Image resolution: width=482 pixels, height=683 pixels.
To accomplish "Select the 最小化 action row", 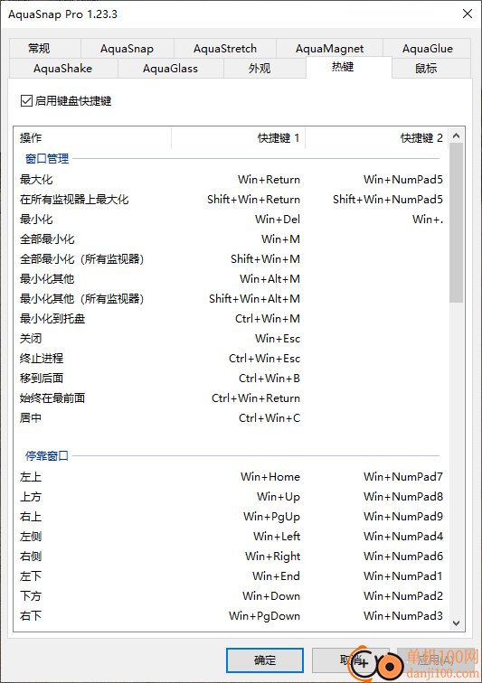I will pos(232,220).
